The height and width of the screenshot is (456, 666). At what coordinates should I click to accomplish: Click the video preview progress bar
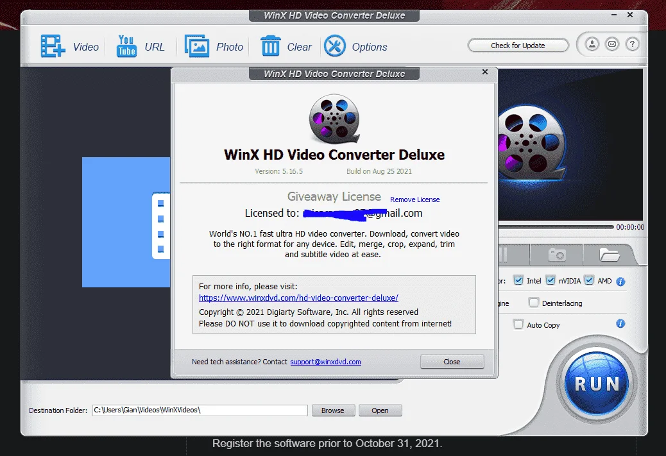556,227
